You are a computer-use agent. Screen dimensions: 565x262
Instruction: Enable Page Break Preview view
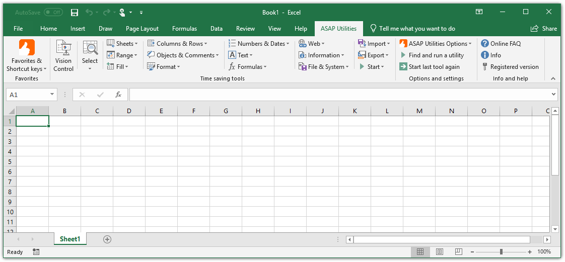[x=458, y=252]
